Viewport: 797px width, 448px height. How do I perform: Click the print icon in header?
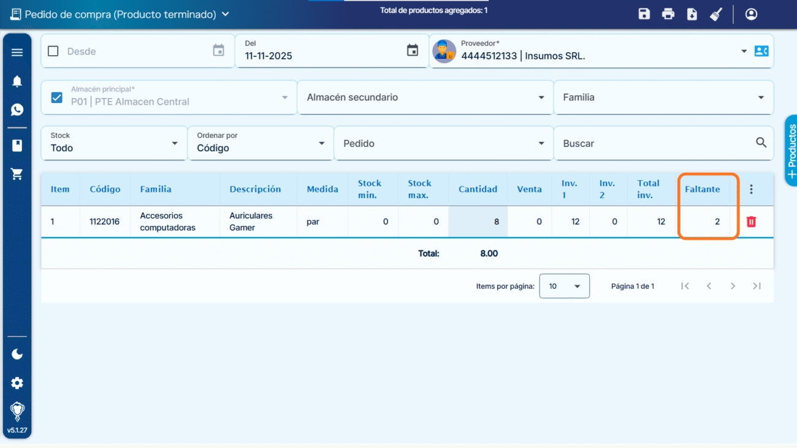click(668, 14)
